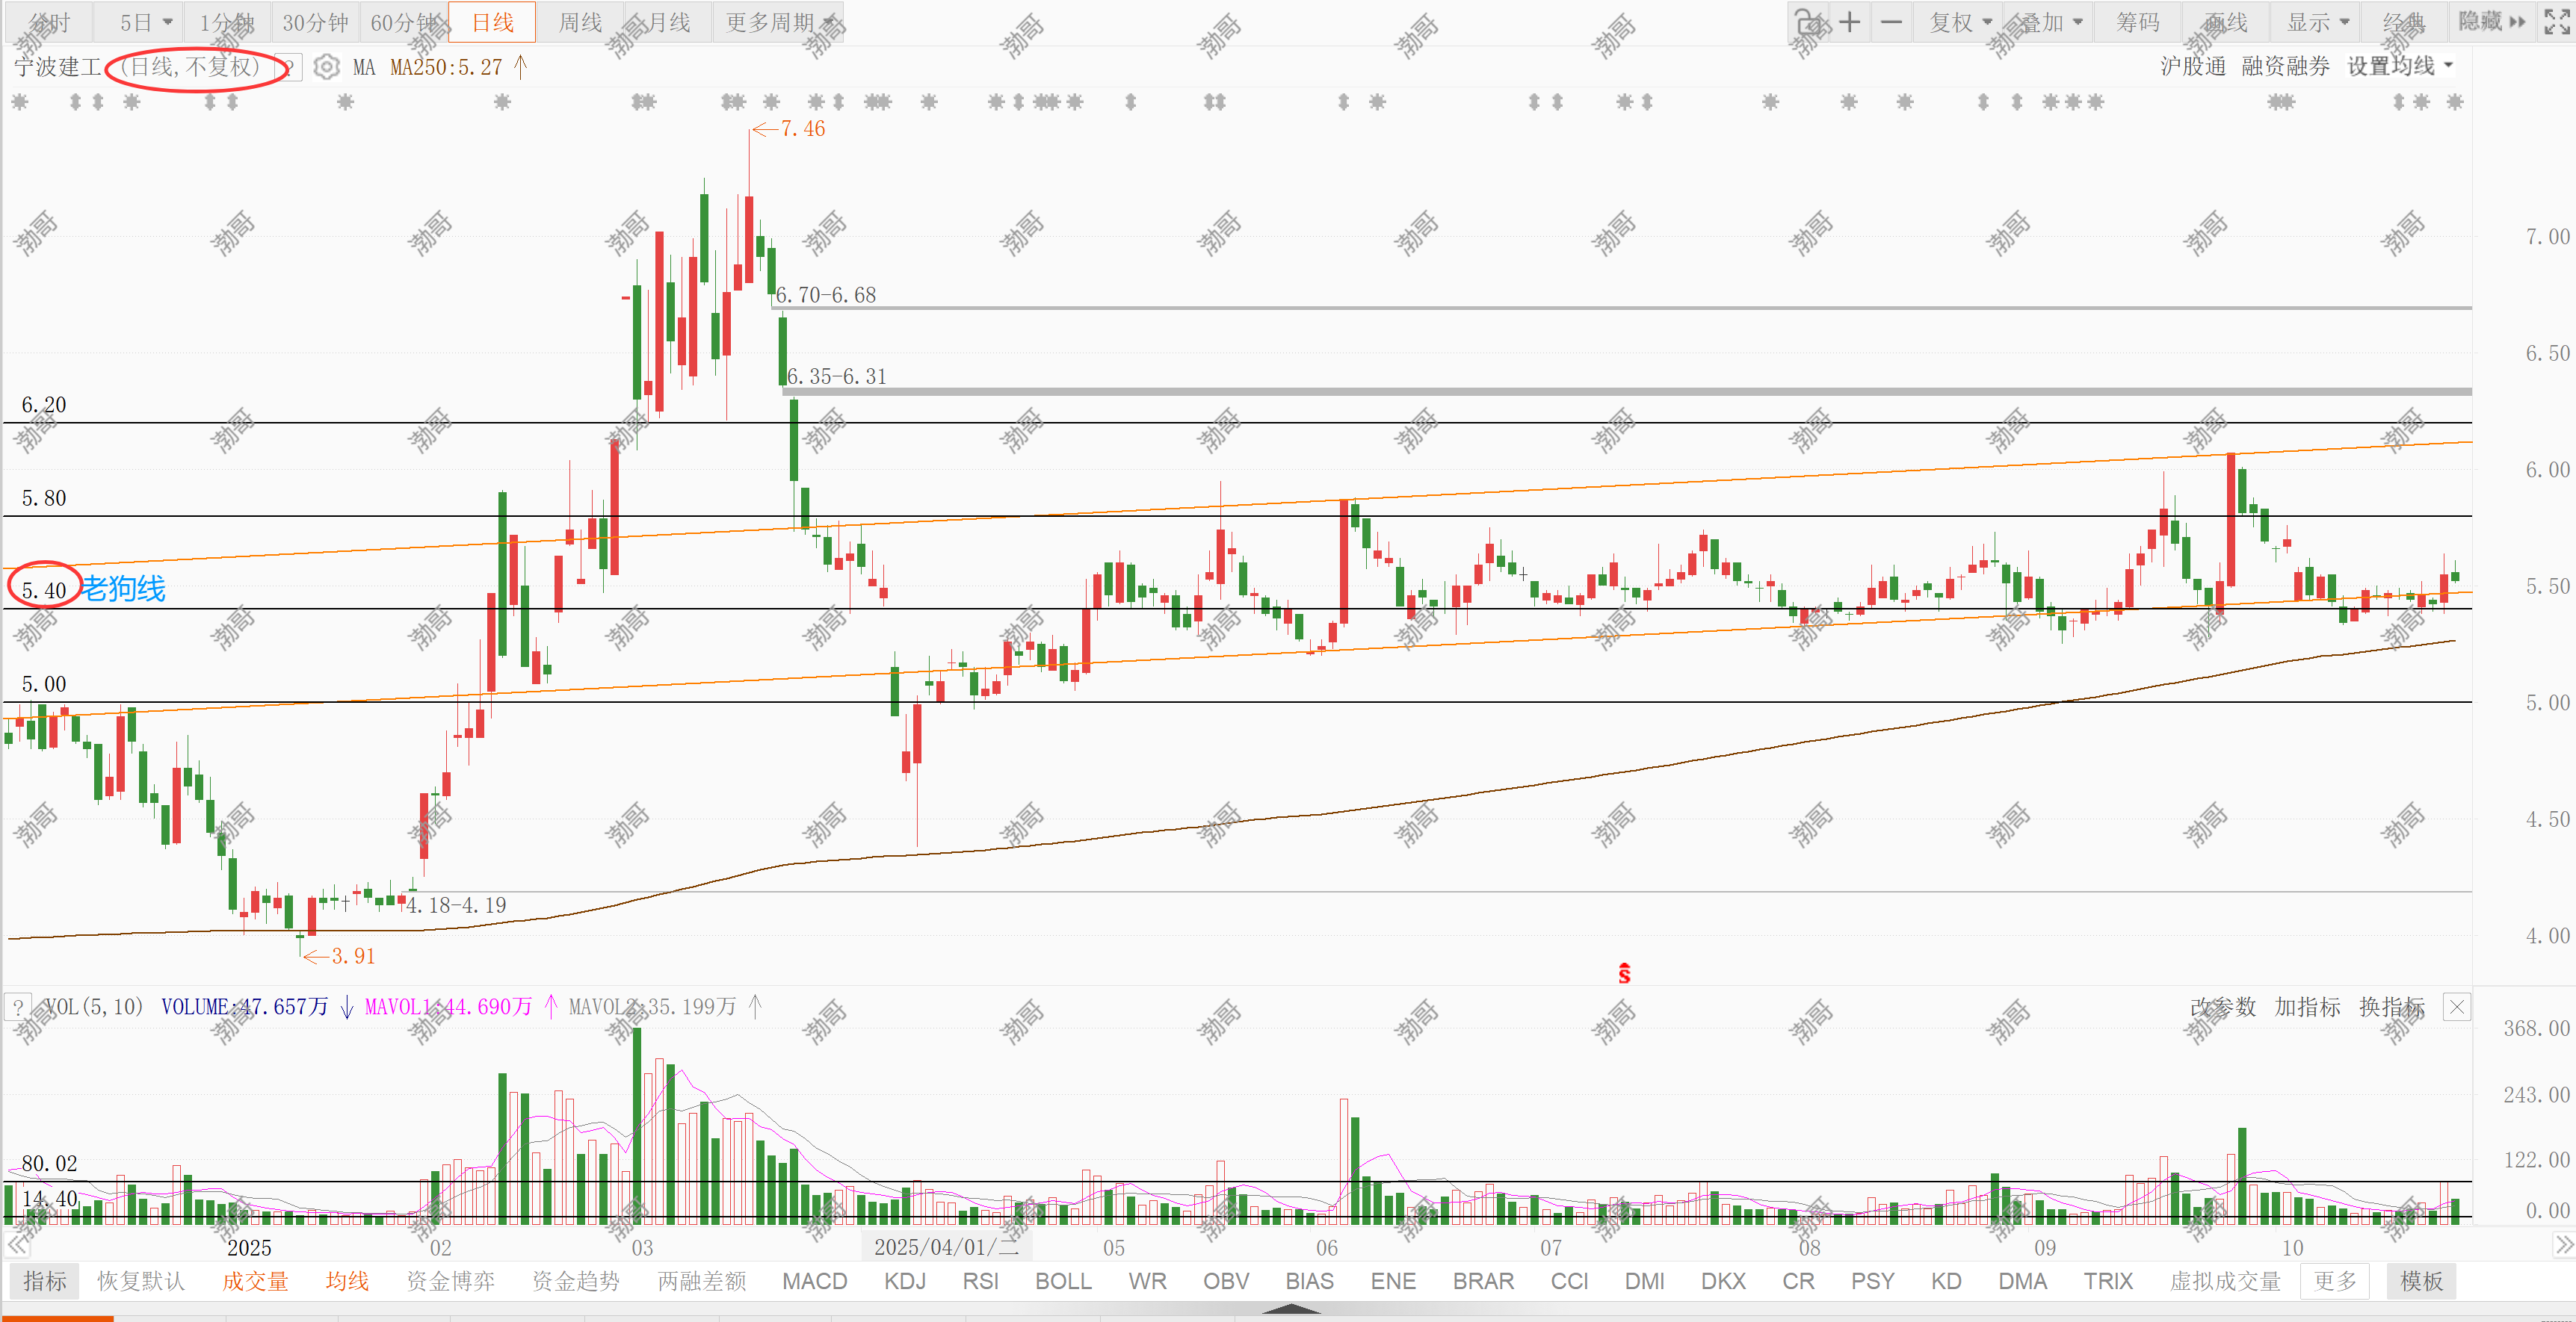Toggle the 均线 moving average indicator

coord(347,1281)
